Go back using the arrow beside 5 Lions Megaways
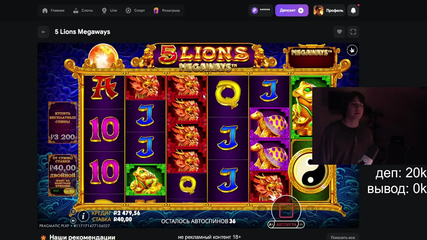 click(x=43, y=32)
